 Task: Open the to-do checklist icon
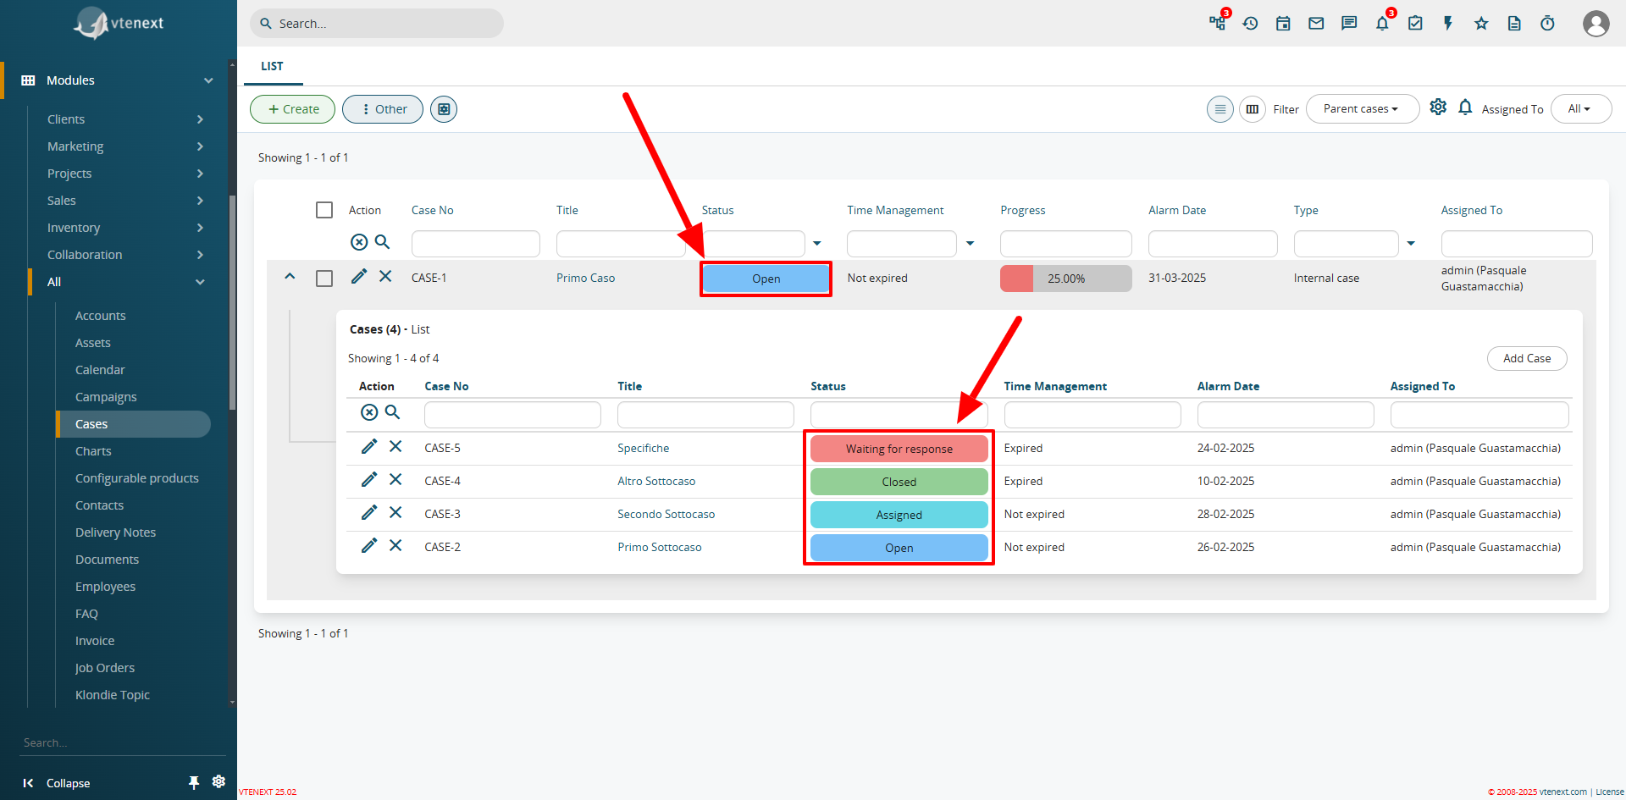coord(1415,23)
